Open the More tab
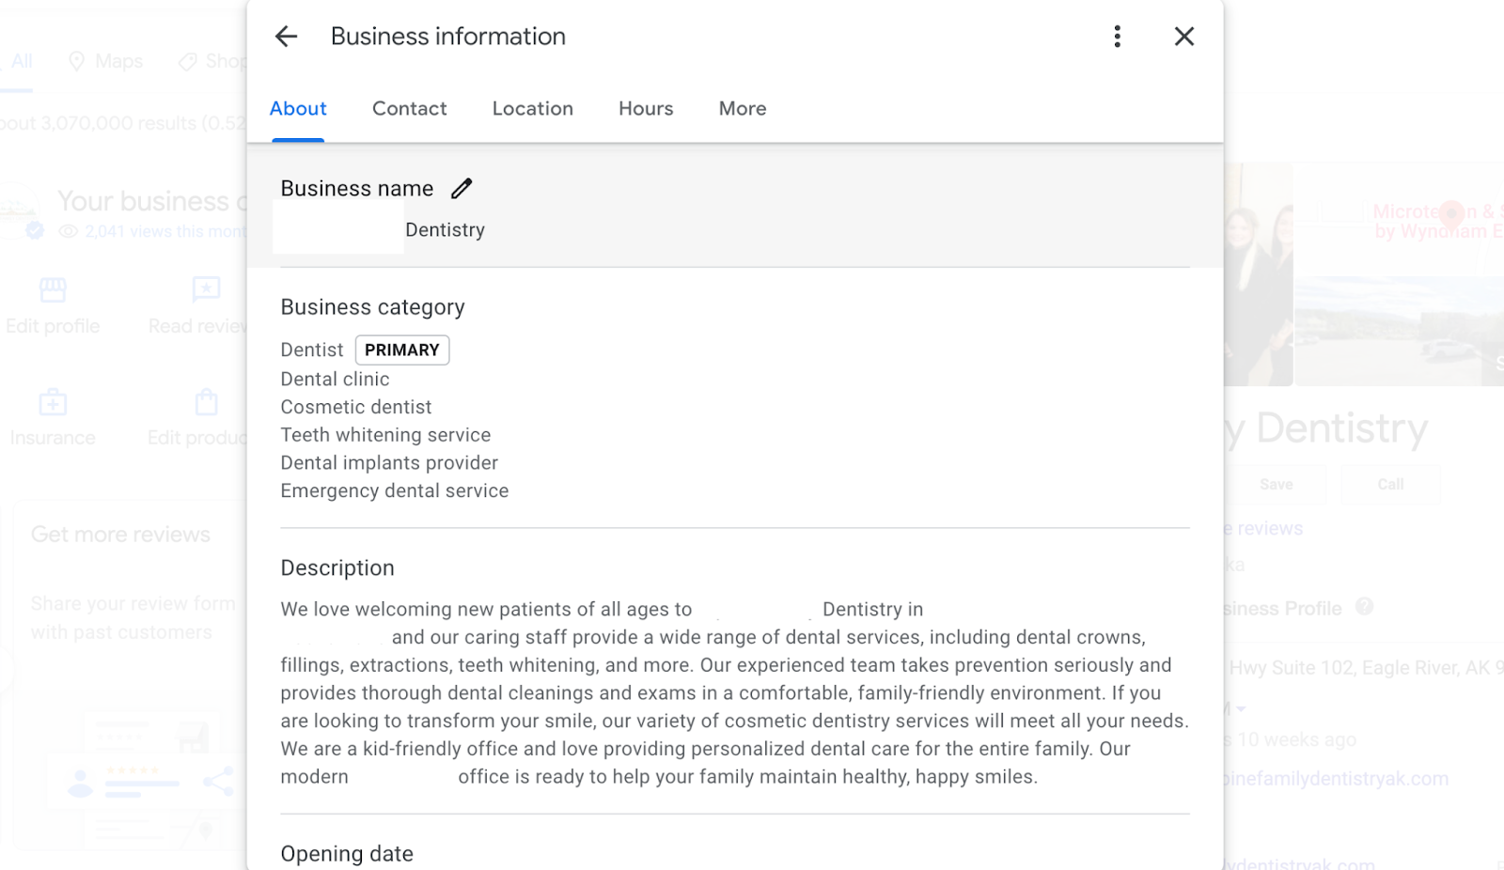Image resolution: width=1504 pixels, height=870 pixels. [x=743, y=109]
